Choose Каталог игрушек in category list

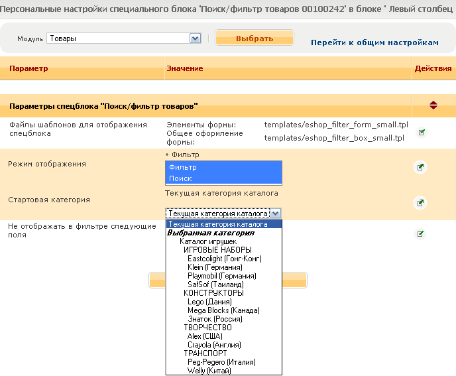(208, 241)
